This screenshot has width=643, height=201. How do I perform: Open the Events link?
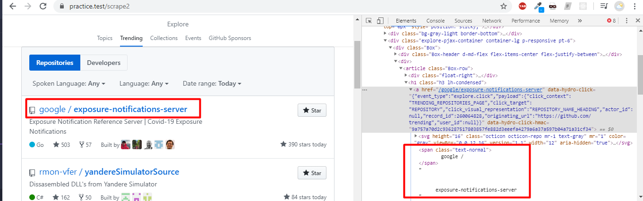(x=193, y=38)
